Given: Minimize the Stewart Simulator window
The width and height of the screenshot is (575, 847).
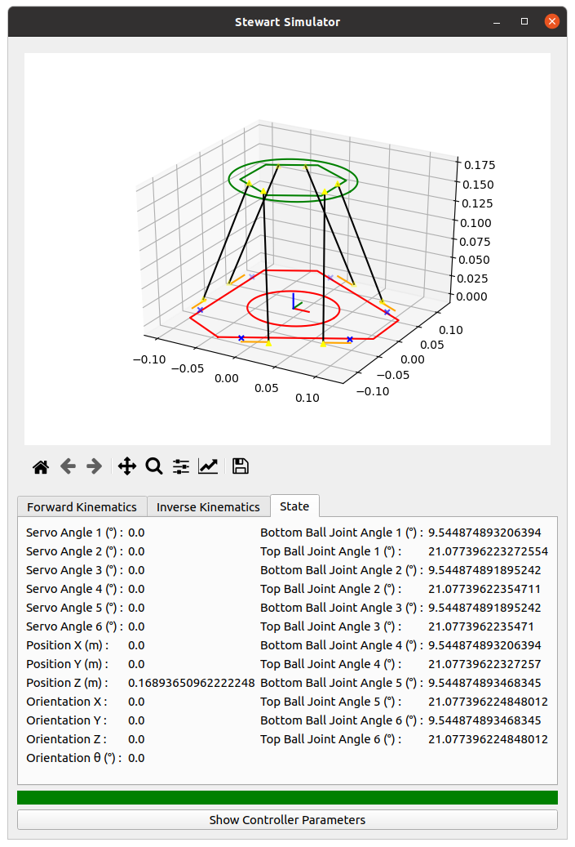Looking at the screenshot, I should [497, 21].
